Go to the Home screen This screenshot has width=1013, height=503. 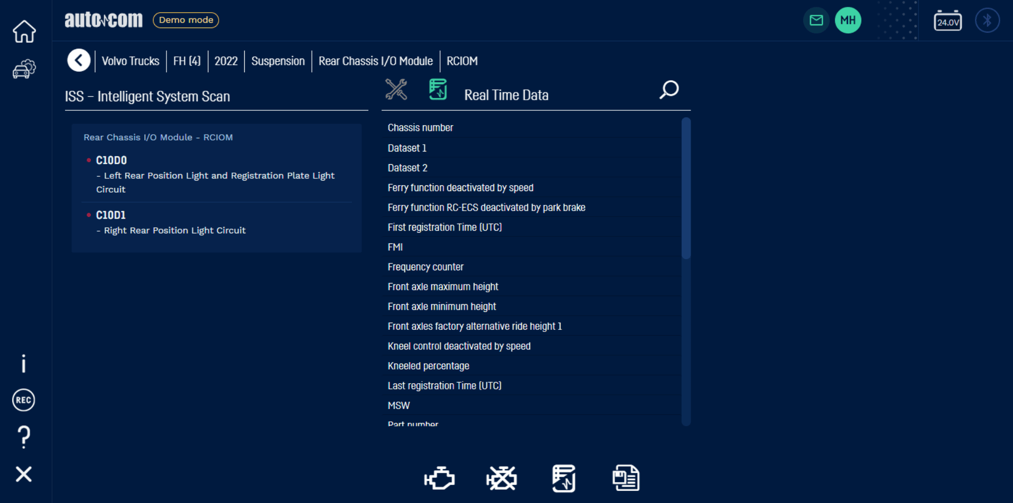pyautogui.click(x=24, y=32)
